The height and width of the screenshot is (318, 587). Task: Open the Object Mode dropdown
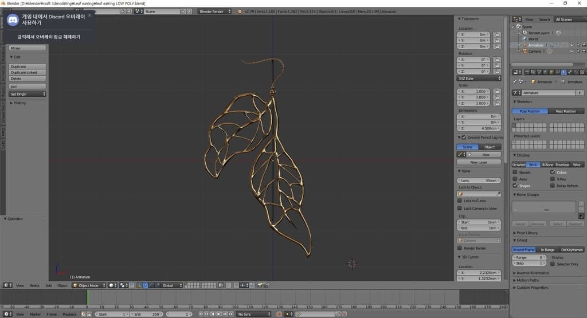[88, 285]
